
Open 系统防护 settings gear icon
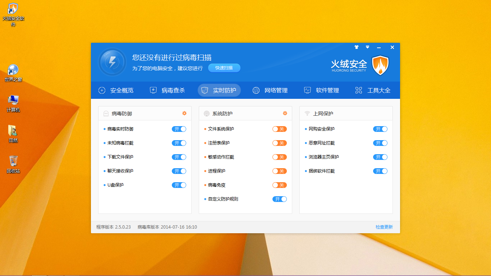pos(285,113)
